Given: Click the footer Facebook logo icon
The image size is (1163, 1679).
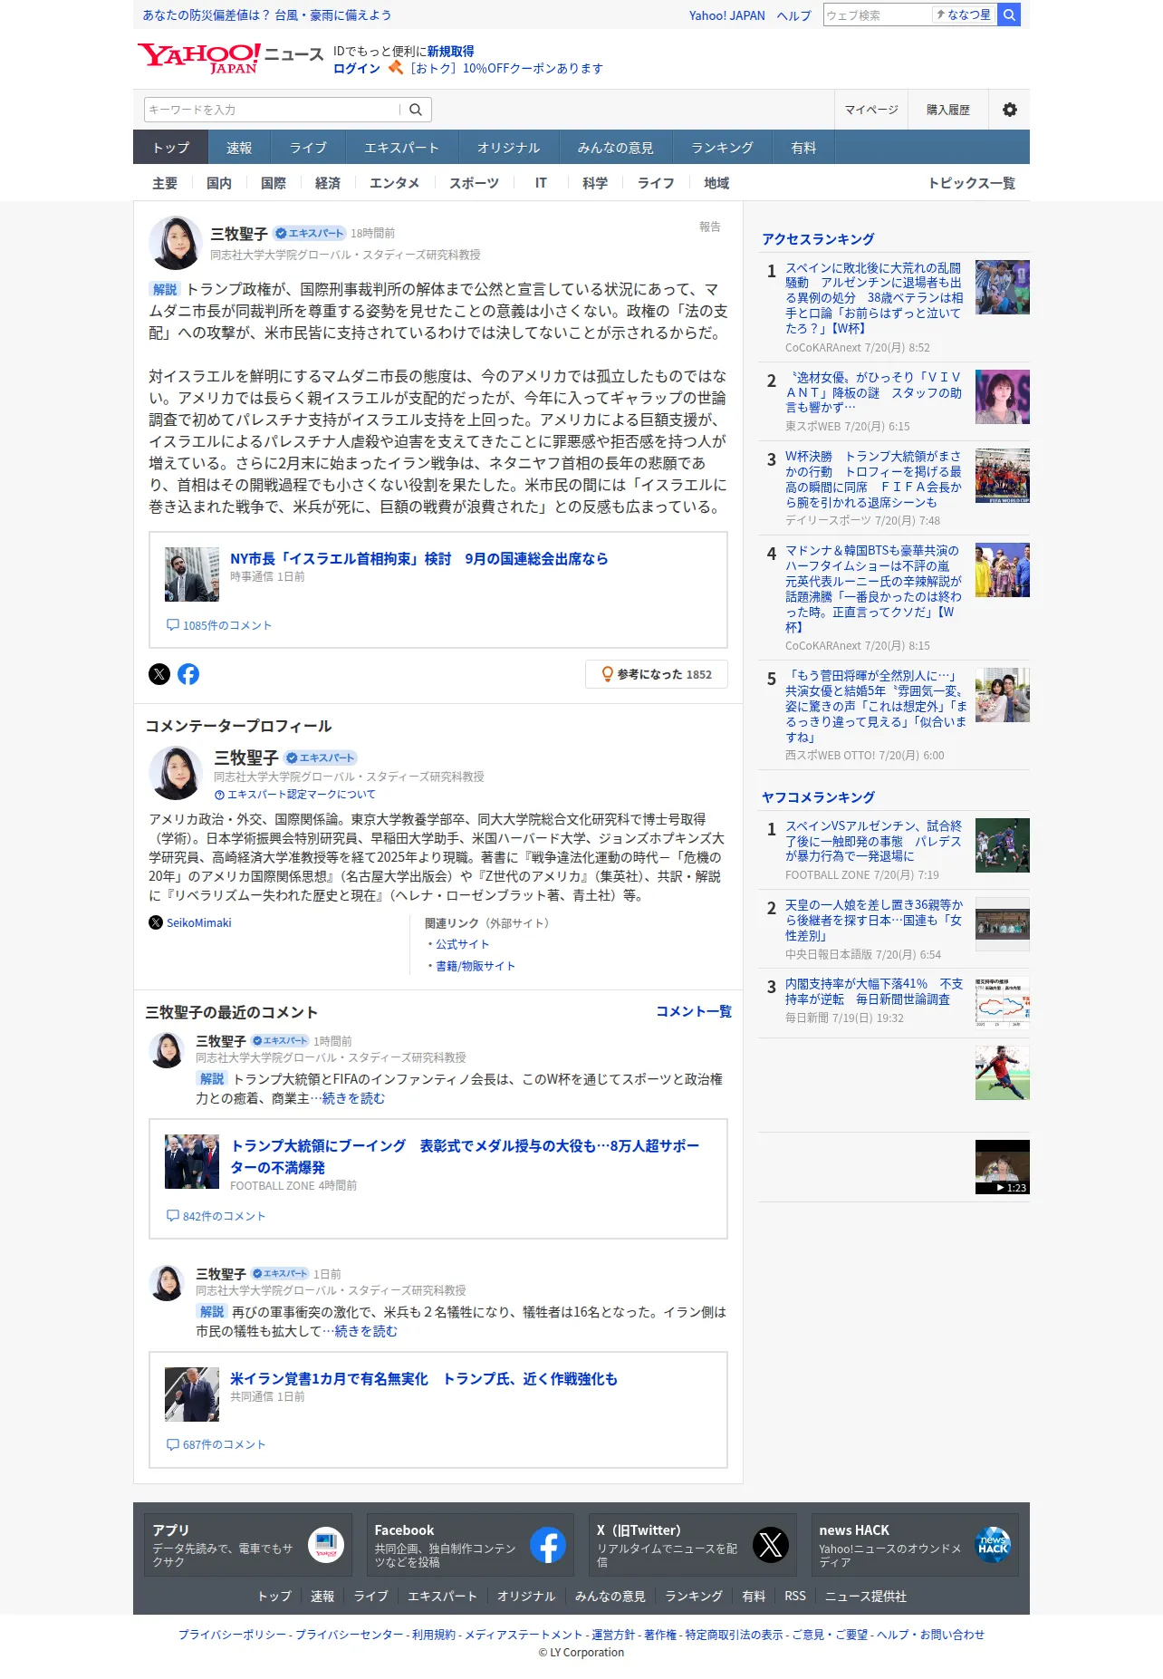Looking at the screenshot, I should coord(548,1545).
